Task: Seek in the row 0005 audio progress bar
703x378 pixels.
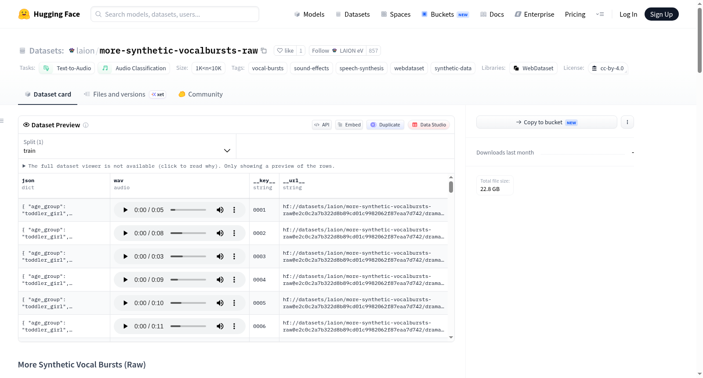Action: (x=188, y=303)
